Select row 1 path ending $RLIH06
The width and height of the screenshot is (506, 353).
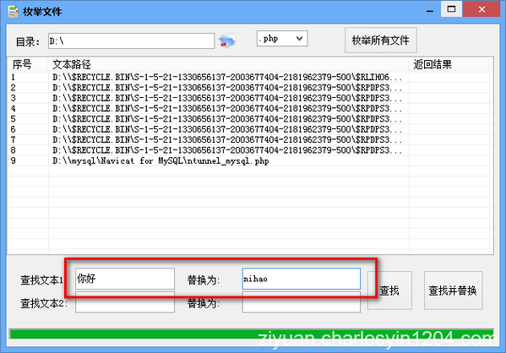click(227, 77)
